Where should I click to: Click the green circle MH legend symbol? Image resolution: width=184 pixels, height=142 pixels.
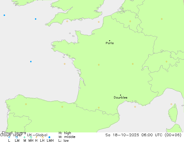[x=31, y=137]
